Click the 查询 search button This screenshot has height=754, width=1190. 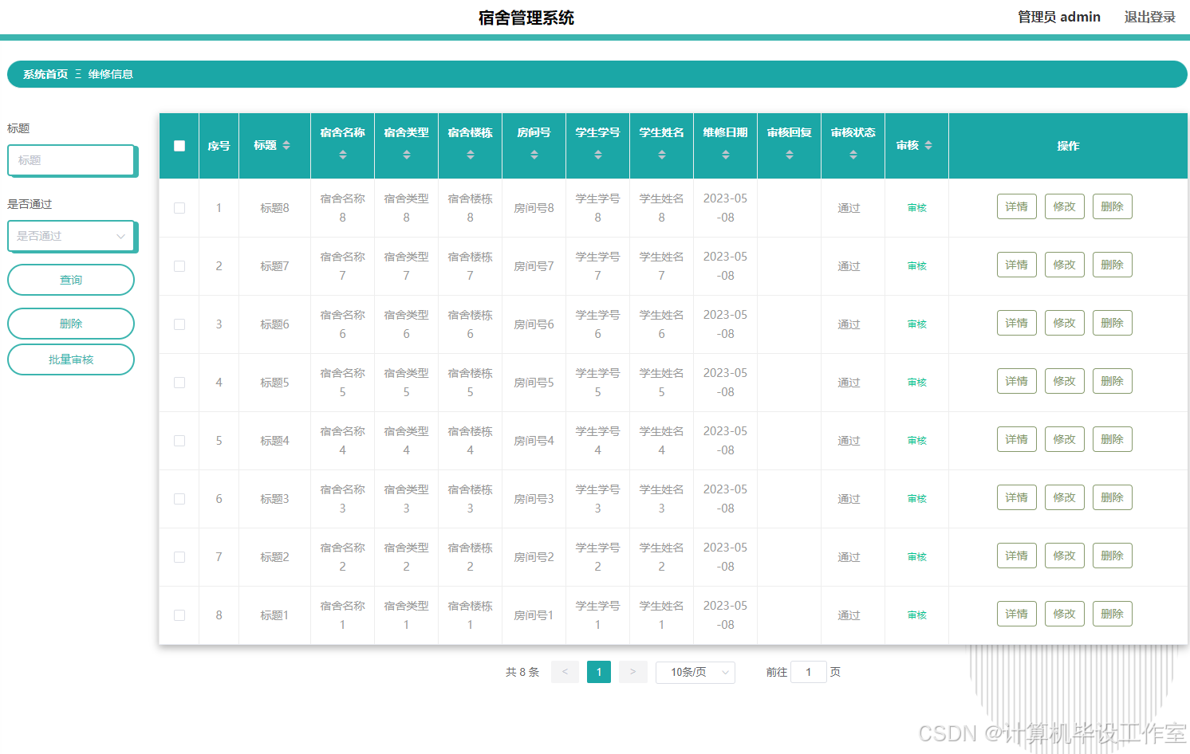click(x=71, y=280)
